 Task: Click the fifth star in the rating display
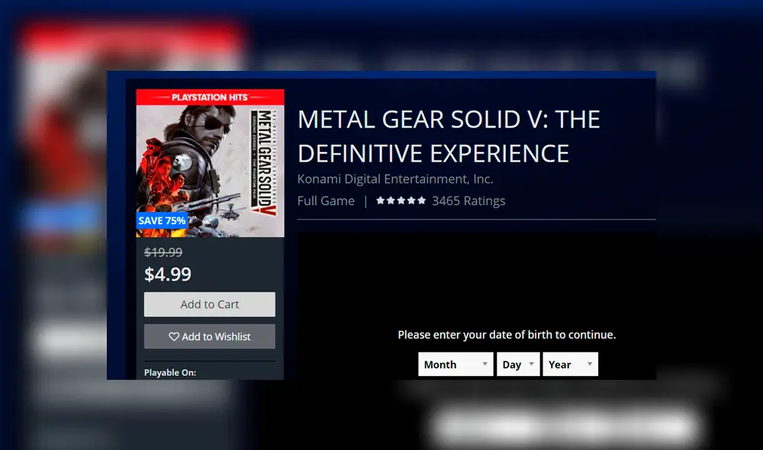pyautogui.click(x=420, y=201)
